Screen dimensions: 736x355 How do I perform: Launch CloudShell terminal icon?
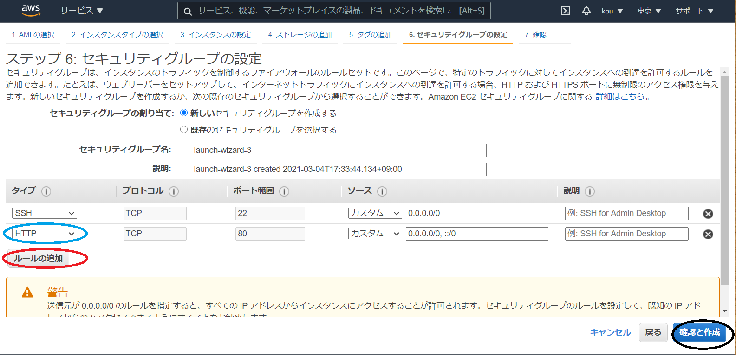coord(566,11)
